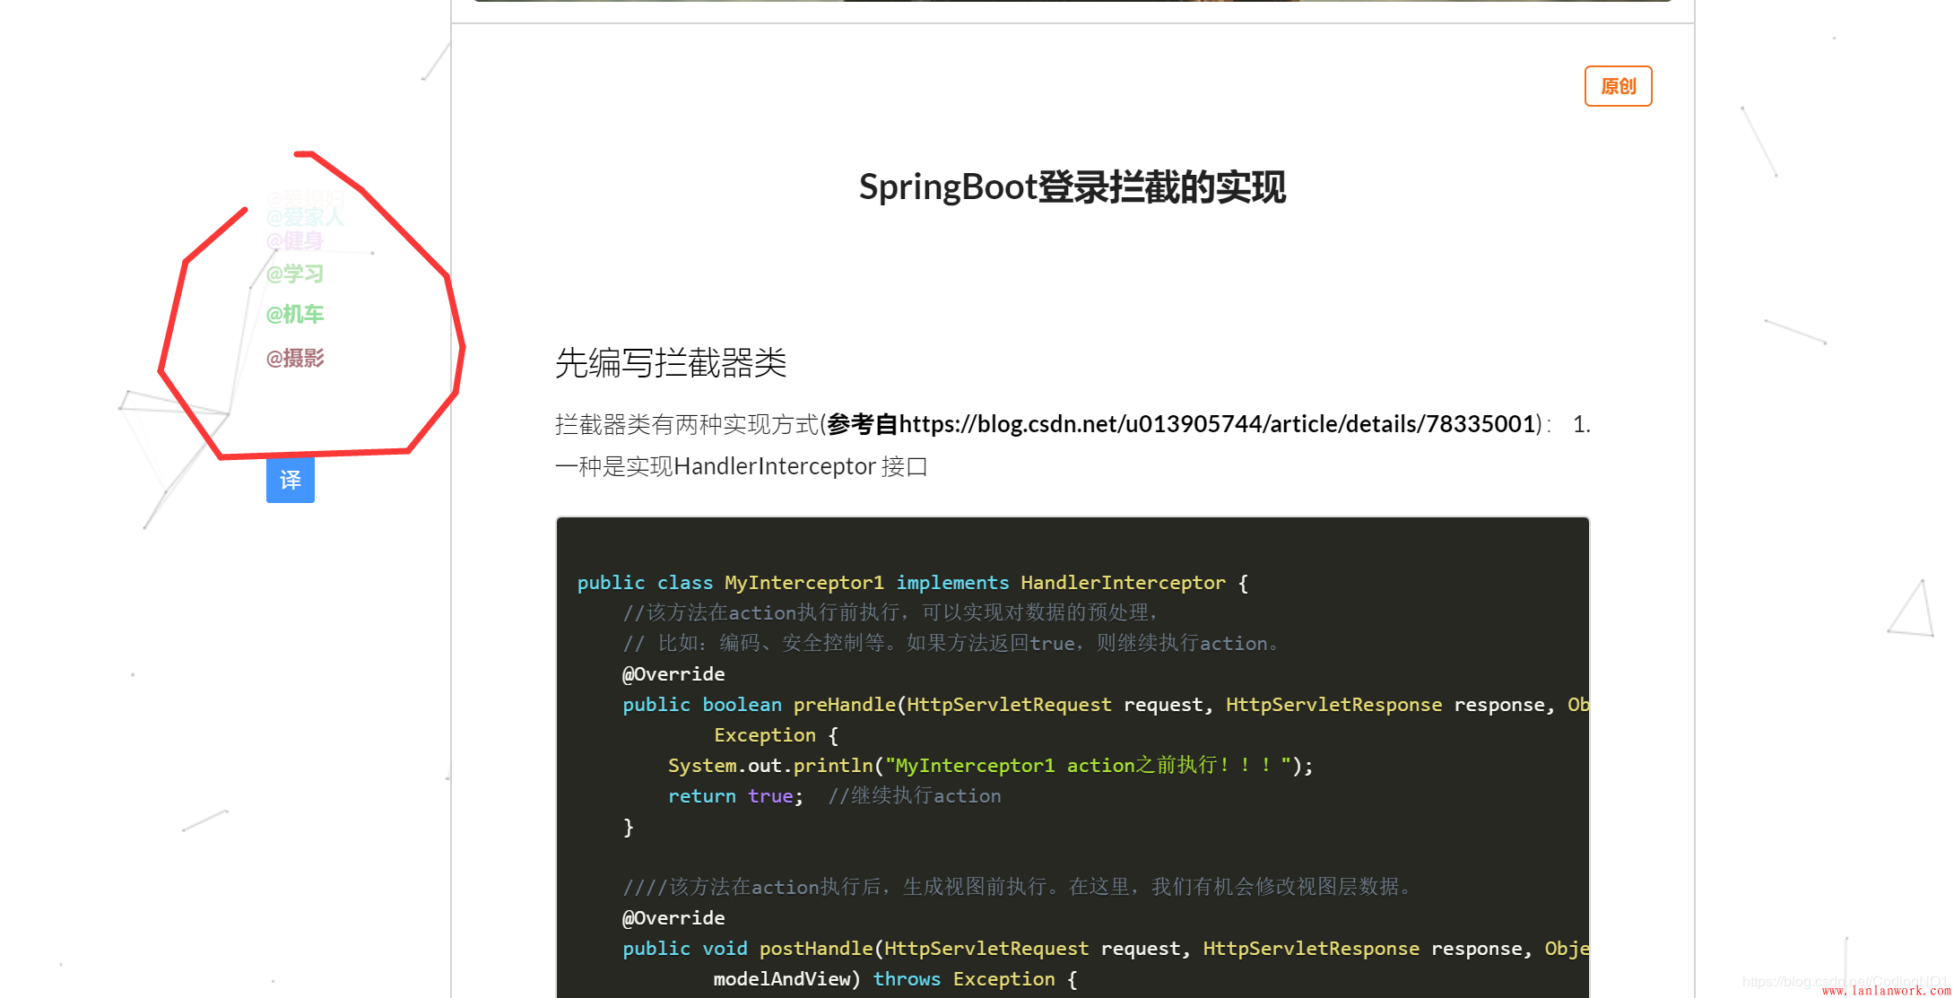Click the floating @摄影 tag
Viewport: 1954px width, 998px height.
[295, 359]
